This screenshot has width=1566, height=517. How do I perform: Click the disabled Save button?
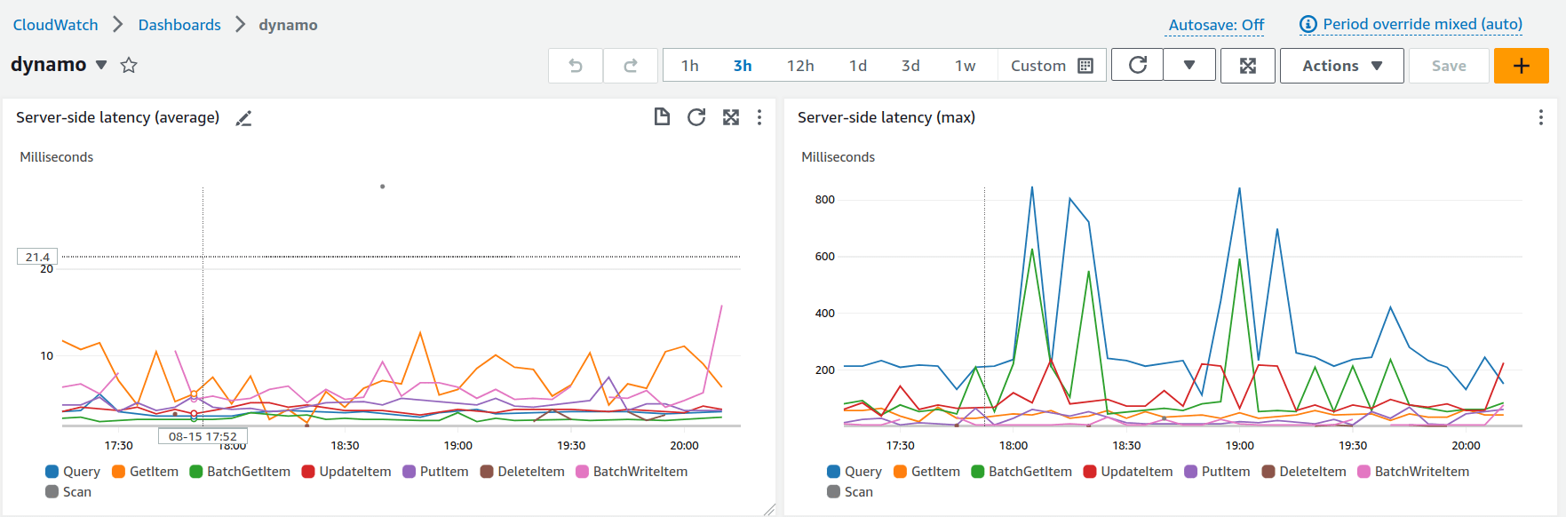1449,66
